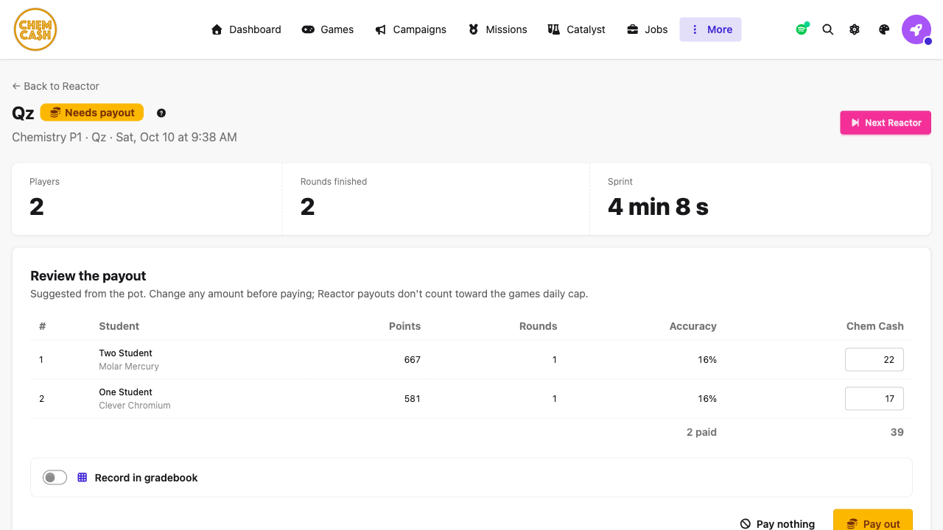
Task: Click the Chem Cash logo
Action: [35, 29]
